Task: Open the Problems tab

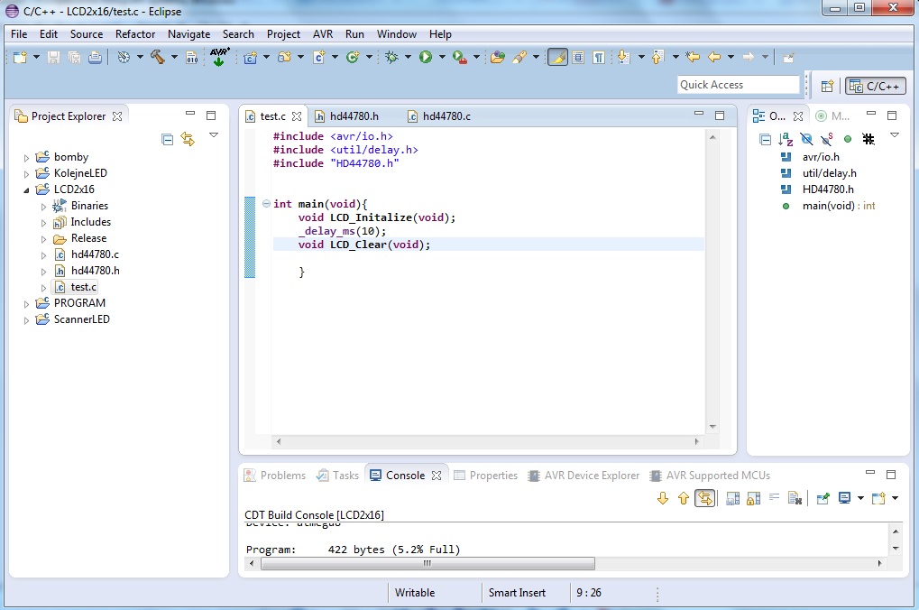Action: 275,475
